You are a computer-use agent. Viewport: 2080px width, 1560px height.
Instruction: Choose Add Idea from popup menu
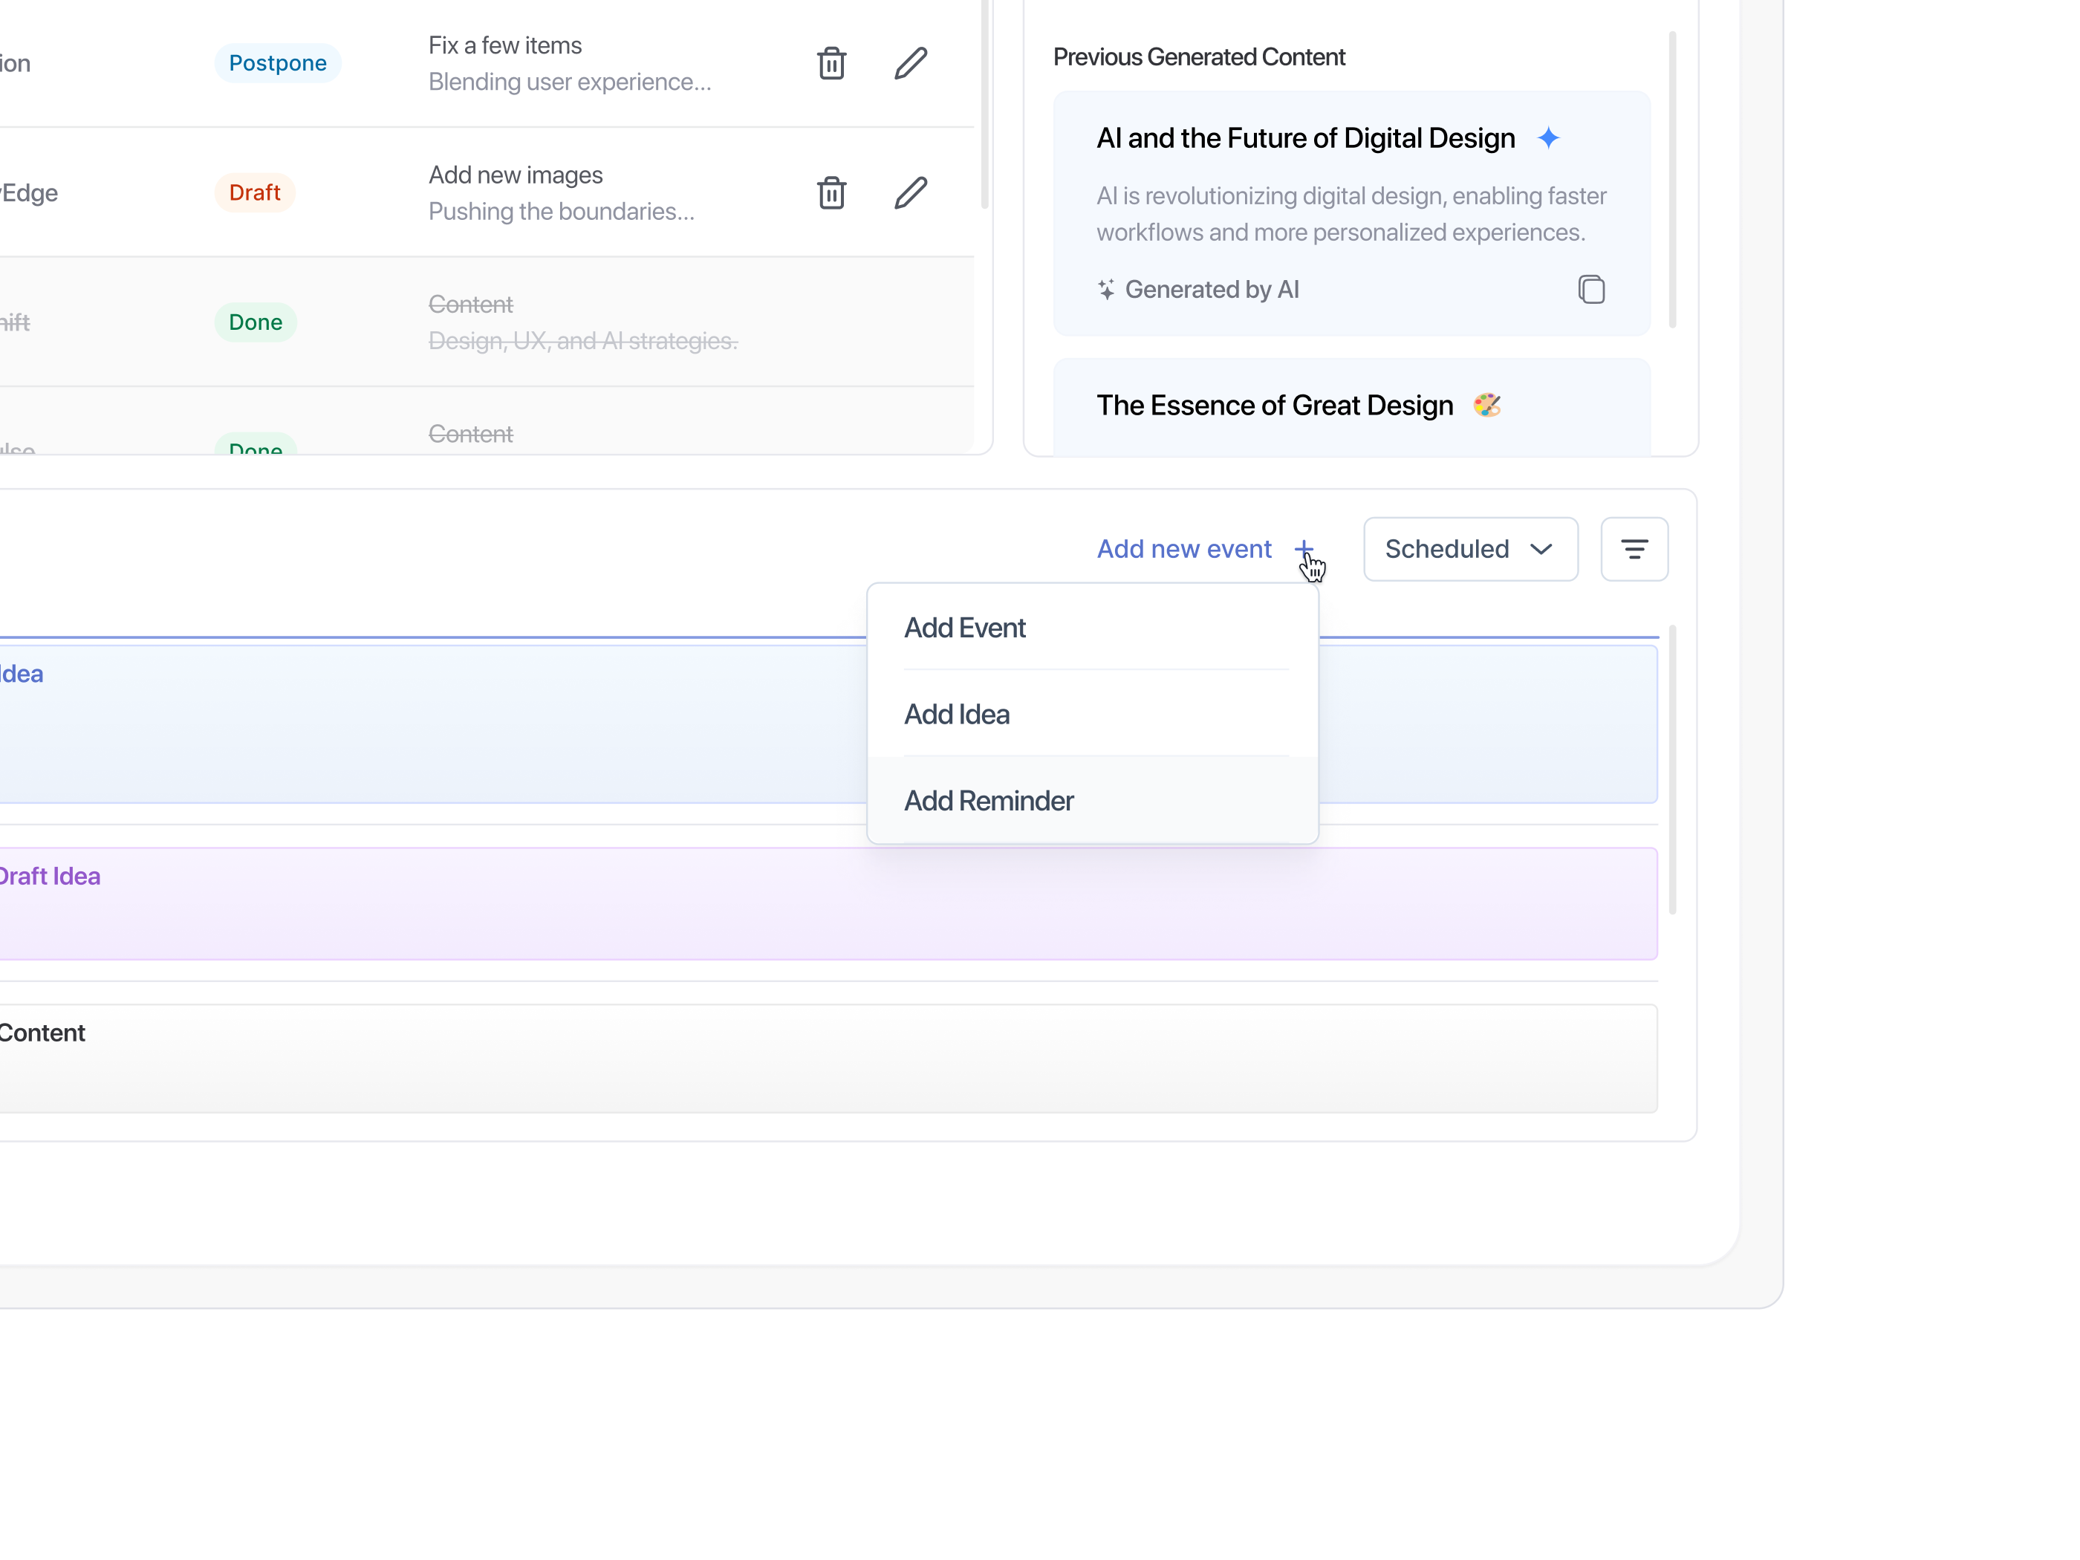point(958,714)
